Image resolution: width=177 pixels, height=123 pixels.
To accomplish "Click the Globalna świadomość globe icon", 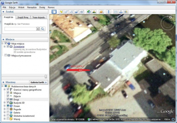I will coord(11,116).
